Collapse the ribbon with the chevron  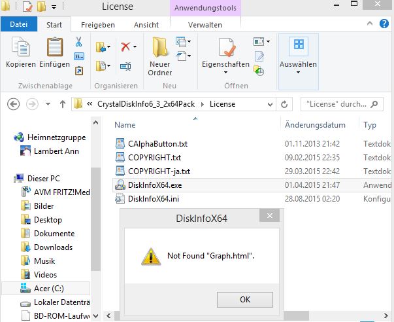point(370,24)
